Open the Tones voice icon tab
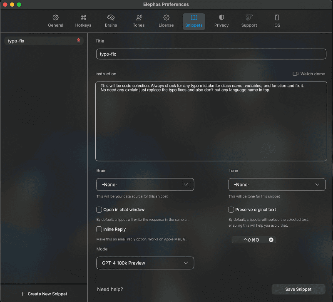The height and width of the screenshot is (302, 333). 139,21
